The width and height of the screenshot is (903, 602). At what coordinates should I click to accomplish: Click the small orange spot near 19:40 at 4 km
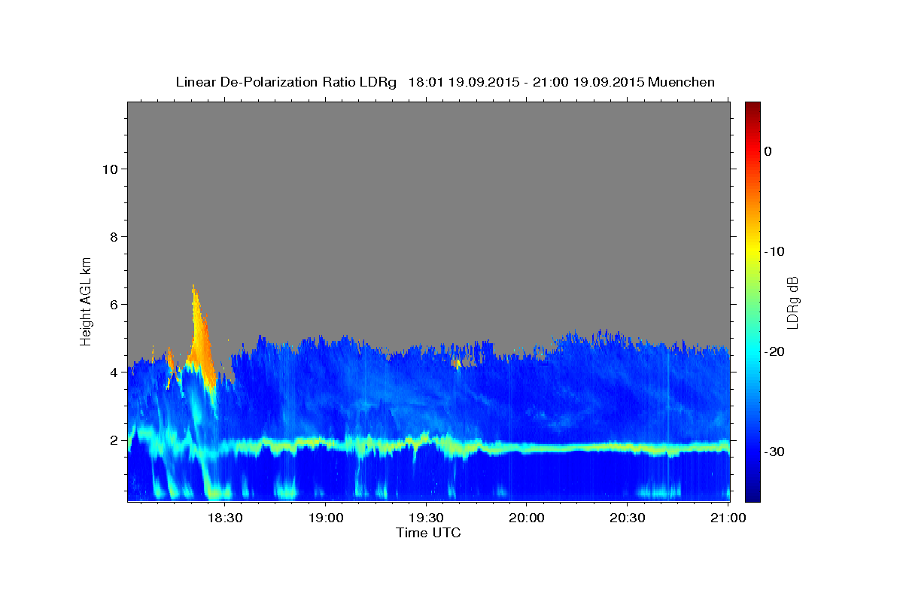pos(457,364)
